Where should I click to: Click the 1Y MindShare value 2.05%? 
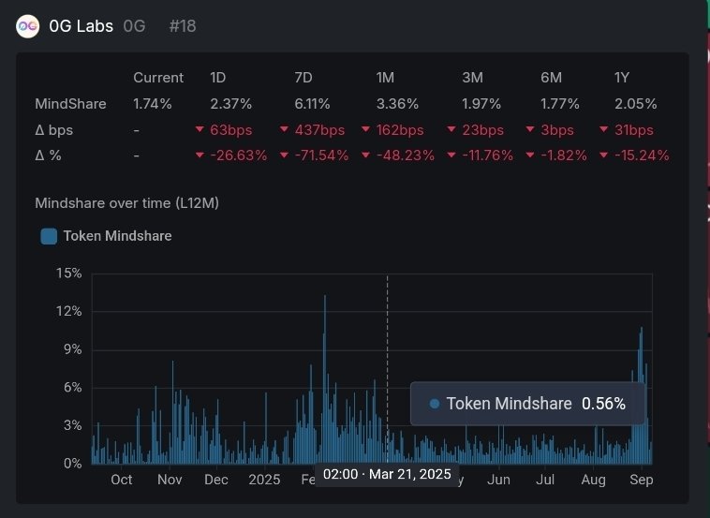(x=635, y=104)
